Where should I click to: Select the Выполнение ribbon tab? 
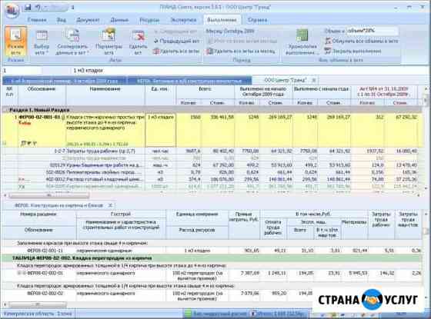222,20
